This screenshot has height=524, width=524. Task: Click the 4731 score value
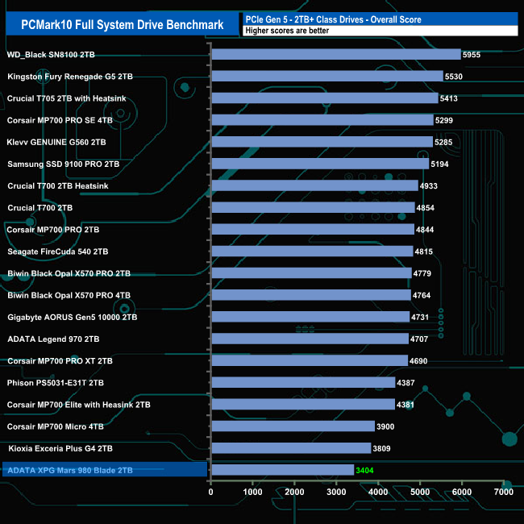click(420, 317)
